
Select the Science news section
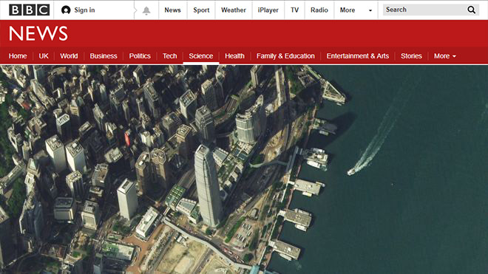click(x=200, y=56)
